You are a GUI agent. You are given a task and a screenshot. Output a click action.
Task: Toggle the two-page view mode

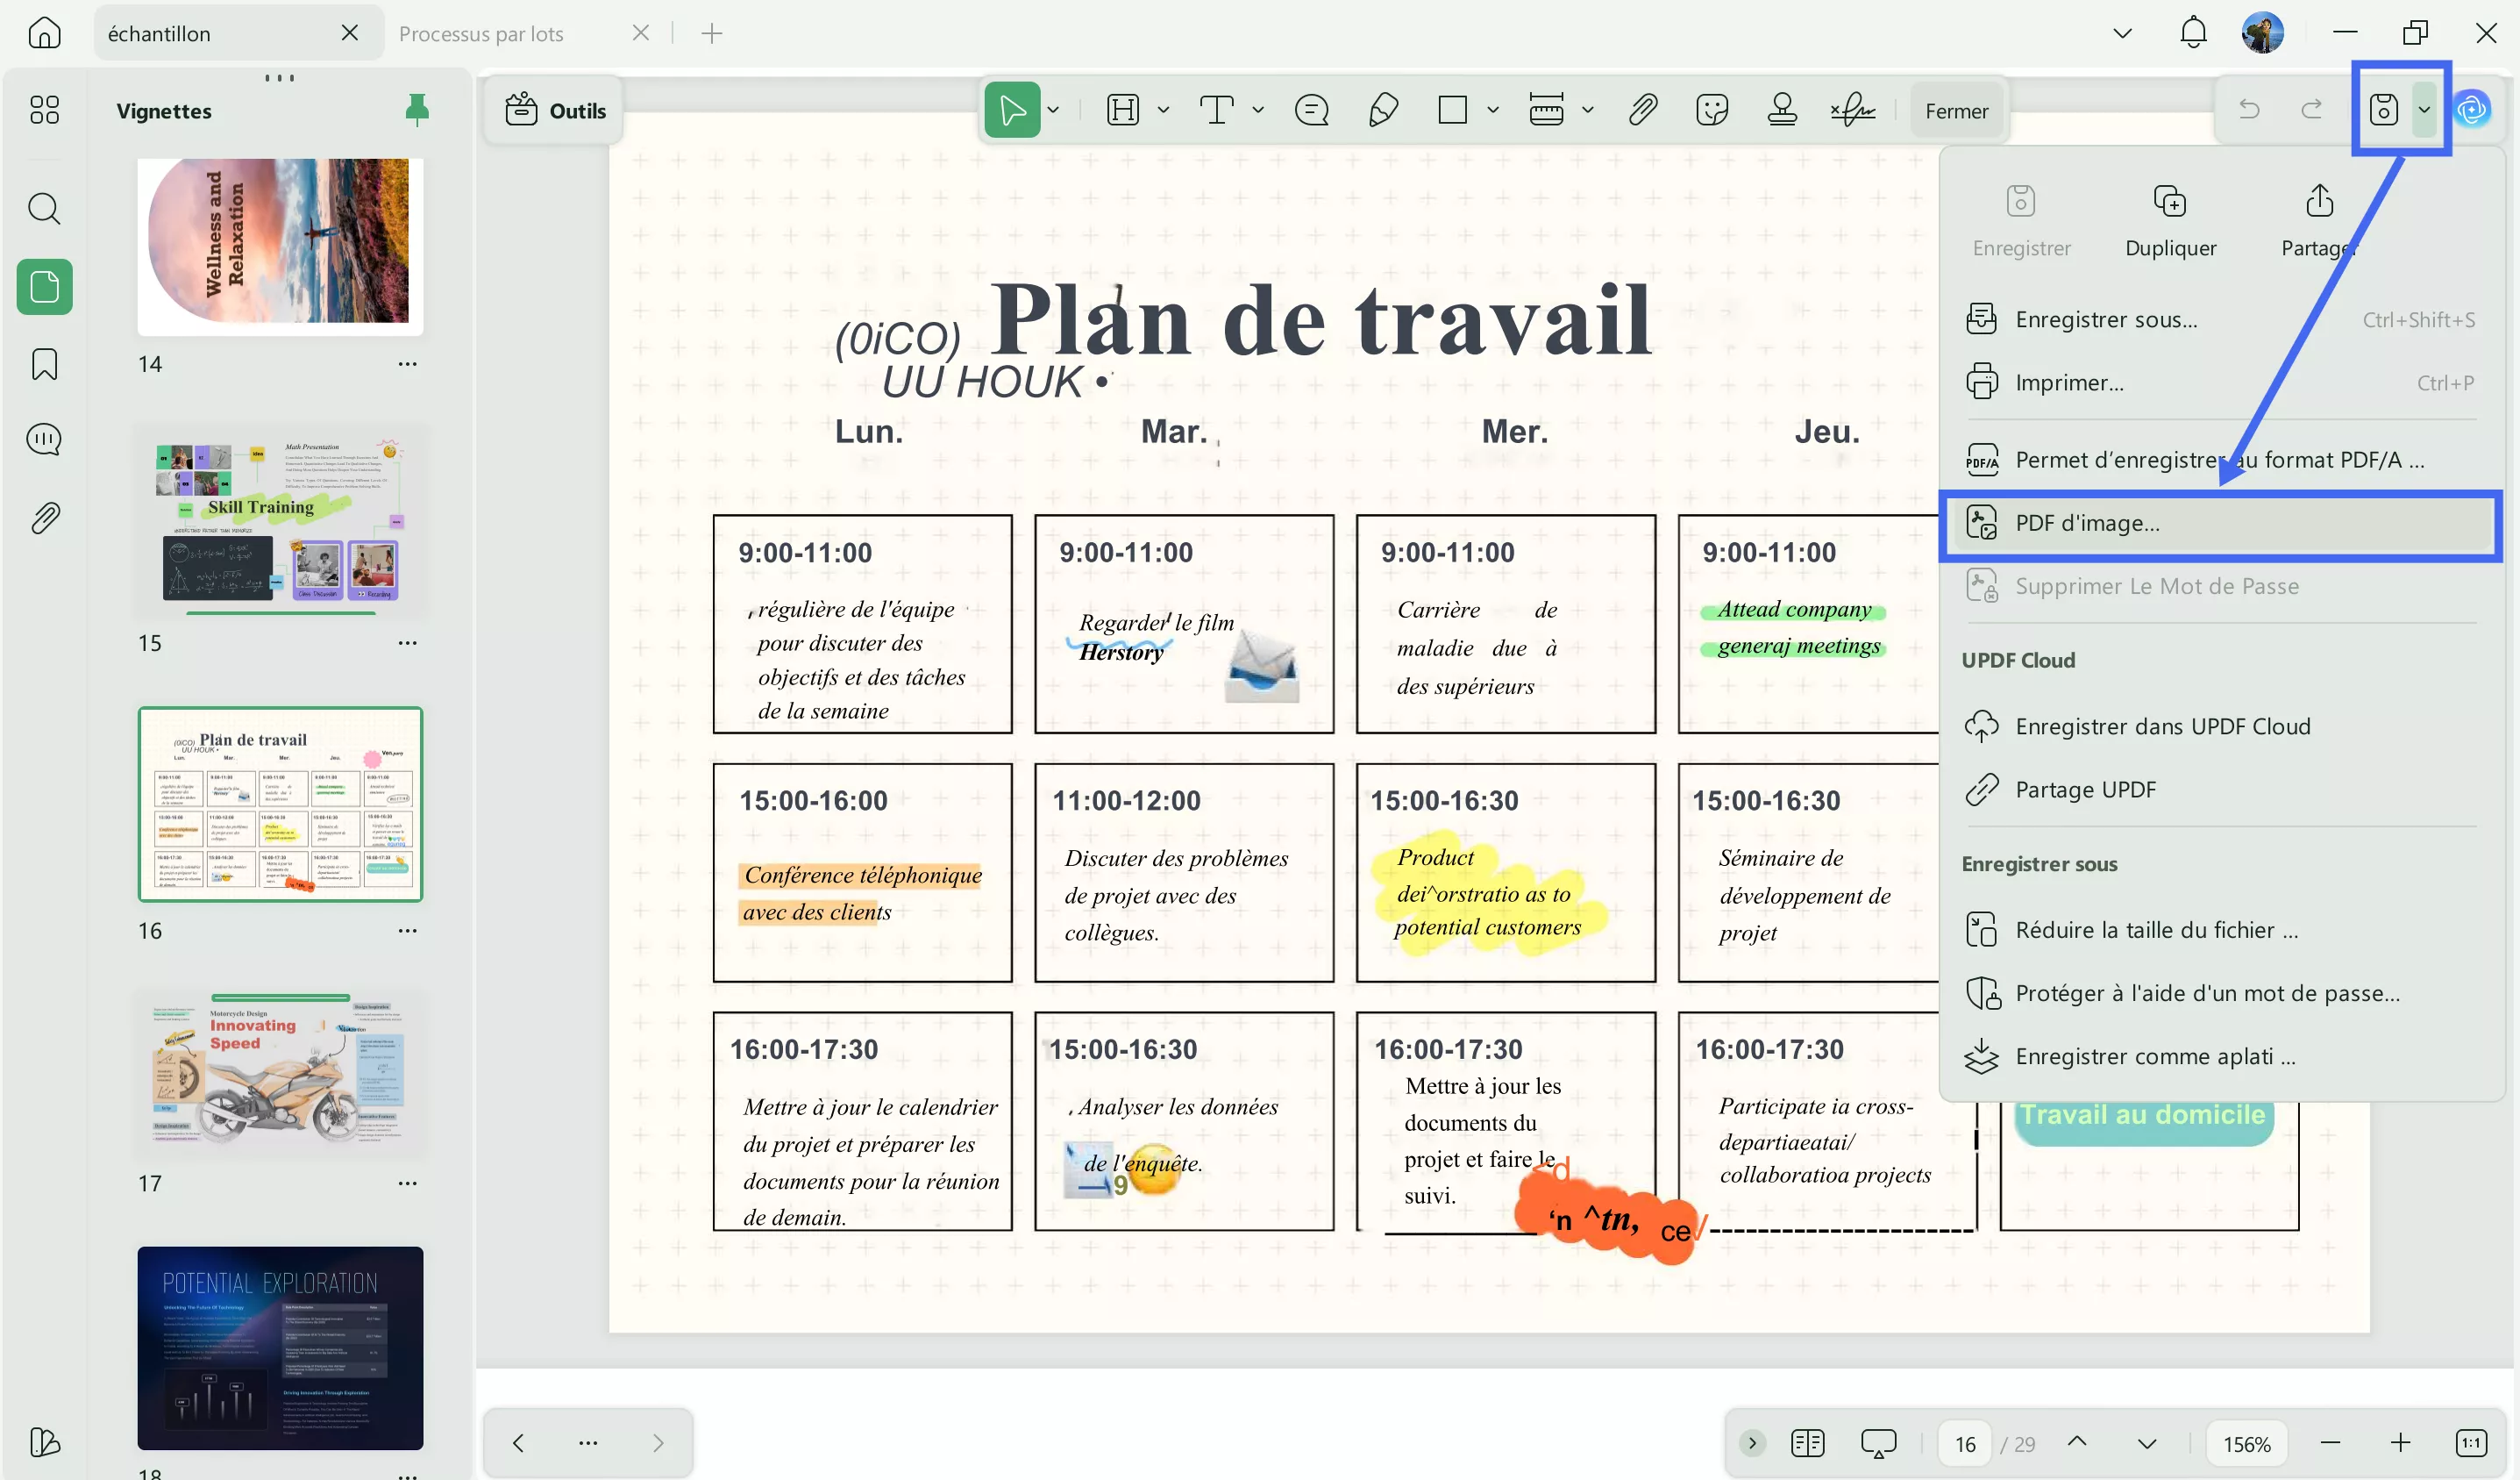[x=1808, y=1443]
